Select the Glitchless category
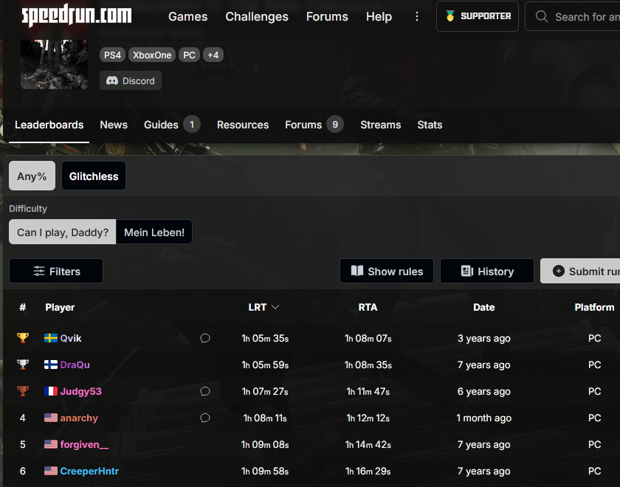 (x=94, y=176)
